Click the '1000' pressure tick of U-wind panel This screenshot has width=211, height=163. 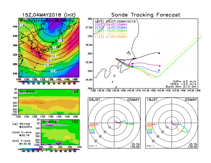tap(14, 114)
